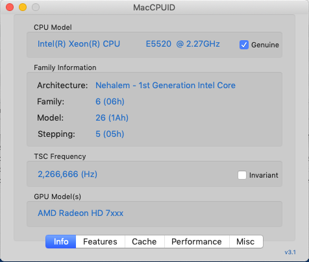Minimize the window with yellow button
The height and width of the screenshot is (262, 309).
(23, 7)
